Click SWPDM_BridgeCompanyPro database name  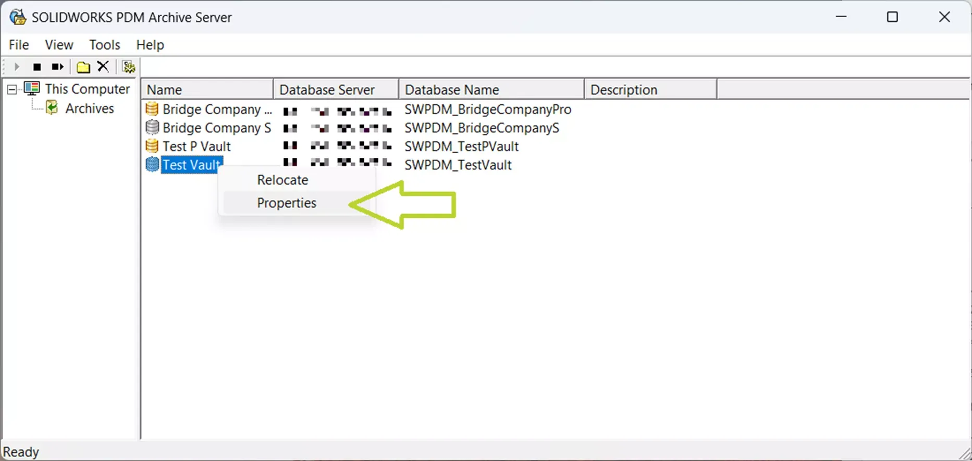pyautogui.click(x=488, y=109)
